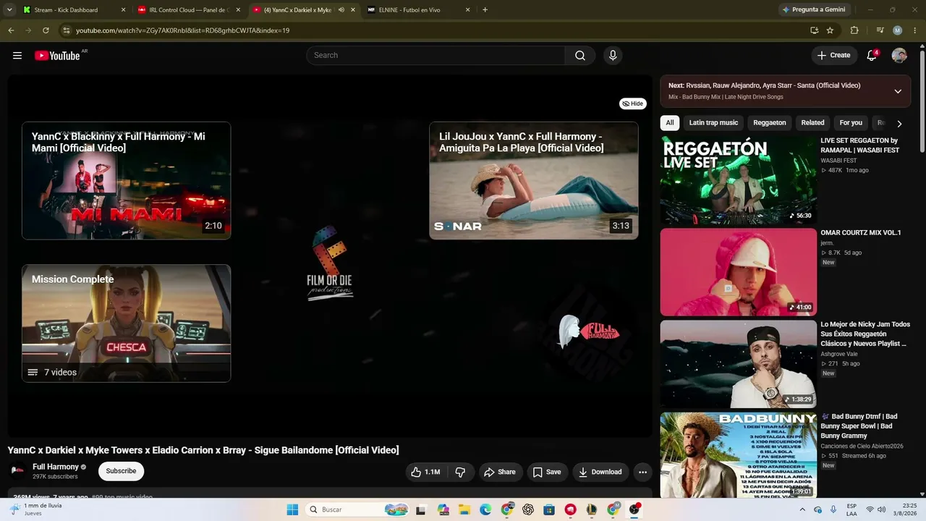Select the Related filter chip

click(x=812, y=123)
